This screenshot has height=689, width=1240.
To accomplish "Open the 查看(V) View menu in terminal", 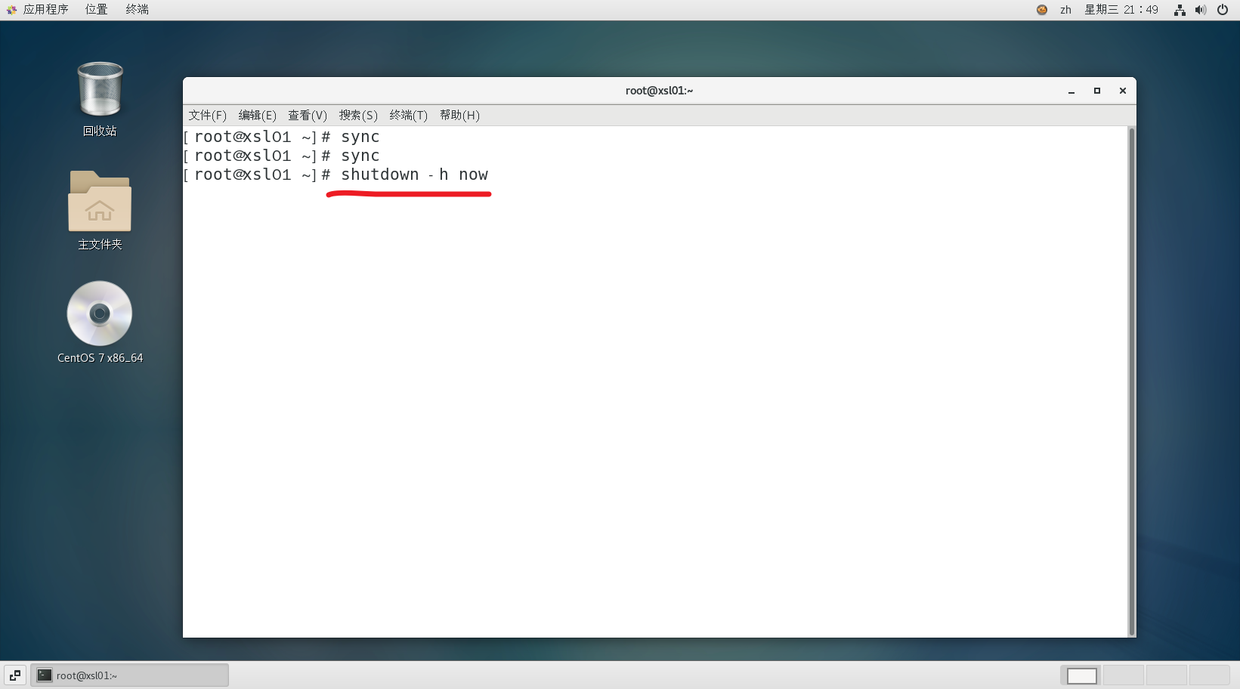I will tap(308, 116).
